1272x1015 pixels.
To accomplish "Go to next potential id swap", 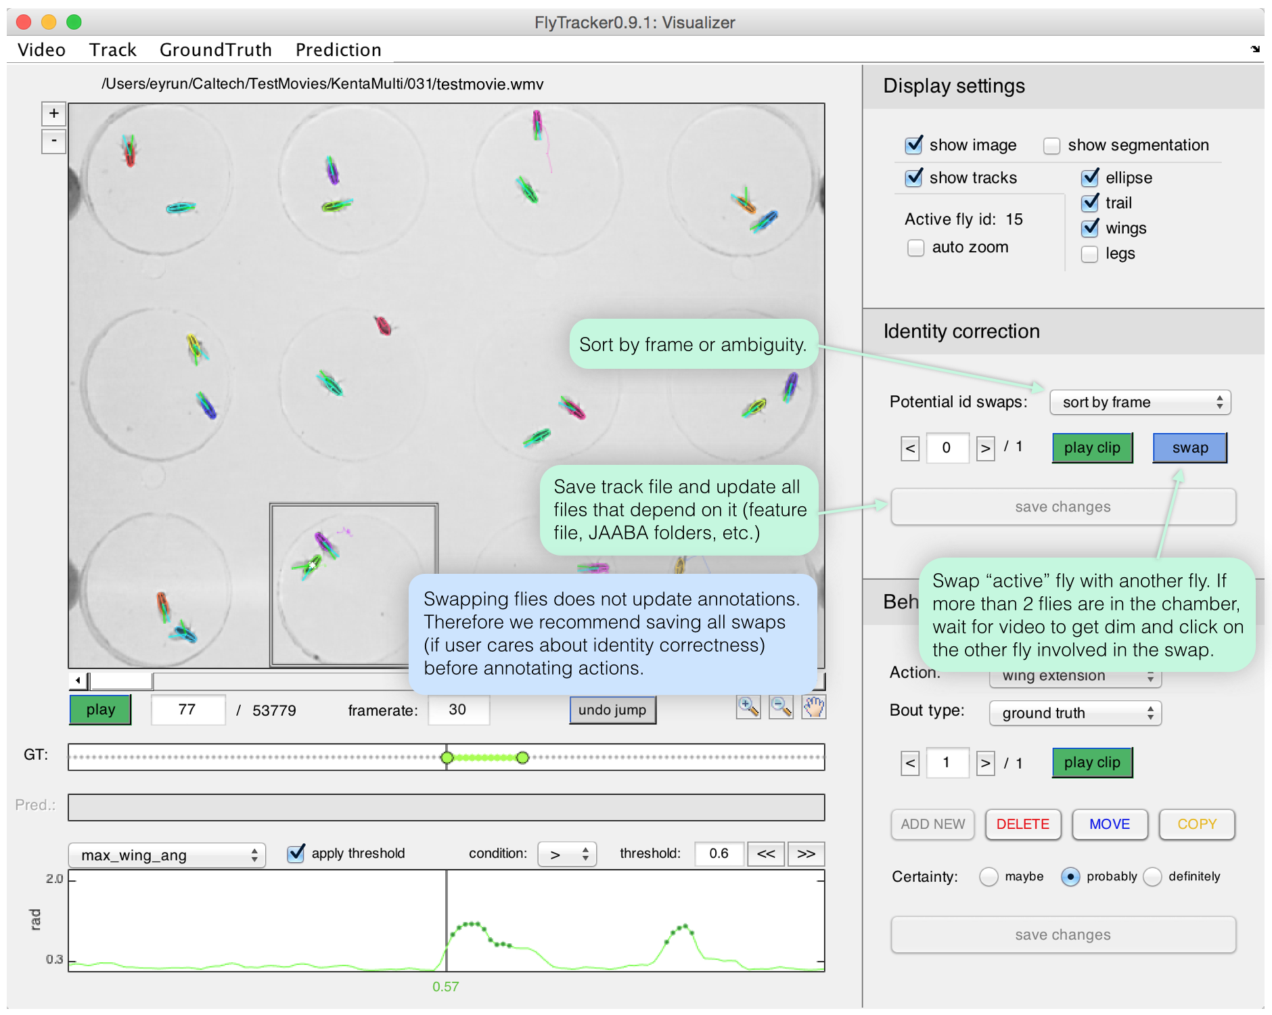I will (985, 448).
